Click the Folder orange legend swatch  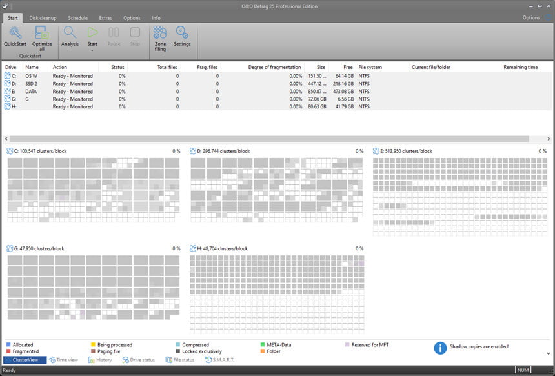(x=262, y=351)
